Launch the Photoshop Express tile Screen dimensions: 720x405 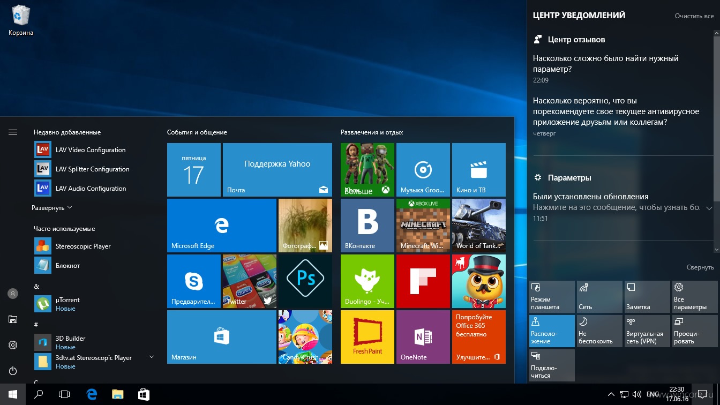point(305,281)
